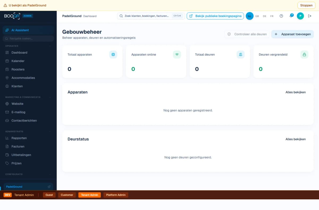Open the profile avatar labeled P

pos(300,16)
